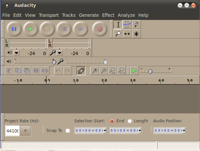Click the Pause transport button

coord(14,29)
